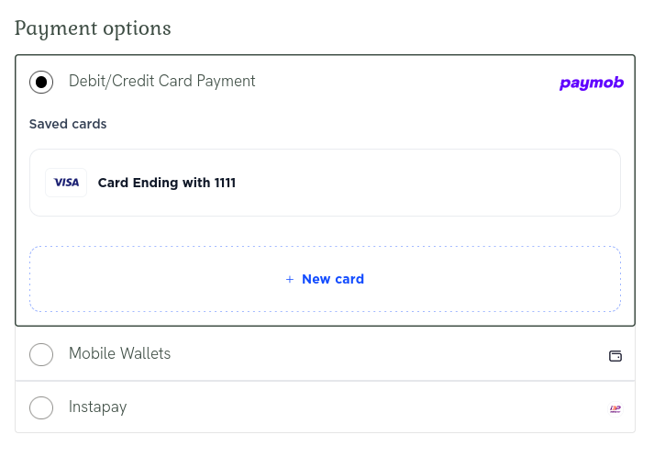Click blank area inside the dashed New card box
Image resolution: width=665 pixels, height=457 pixels.
(495, 279)
